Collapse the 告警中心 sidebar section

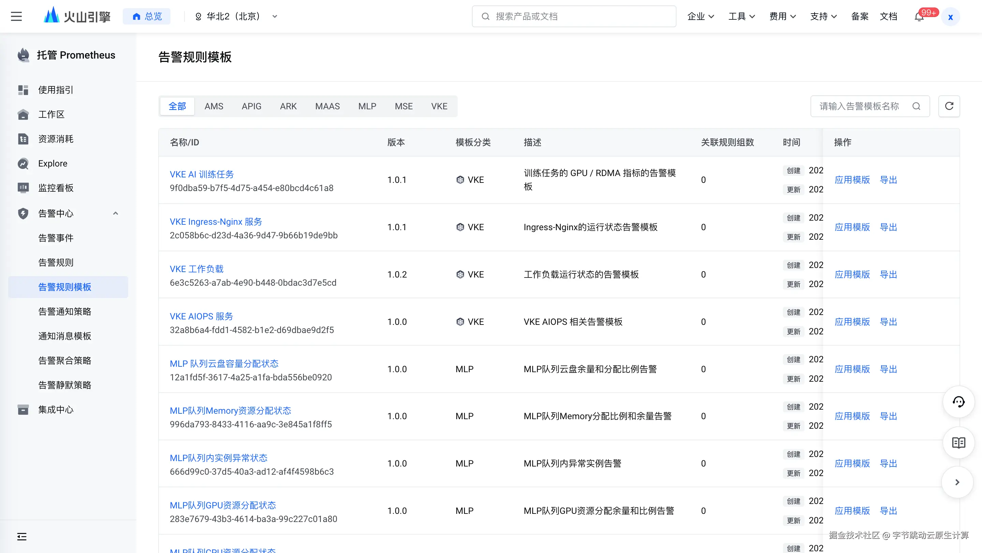tap(116, 214)
